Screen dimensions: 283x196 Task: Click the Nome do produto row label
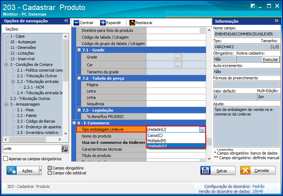[x=96, y=136]
